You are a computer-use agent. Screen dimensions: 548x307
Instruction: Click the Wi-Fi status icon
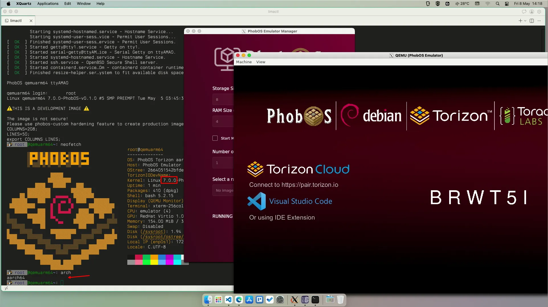coord(488,4)
